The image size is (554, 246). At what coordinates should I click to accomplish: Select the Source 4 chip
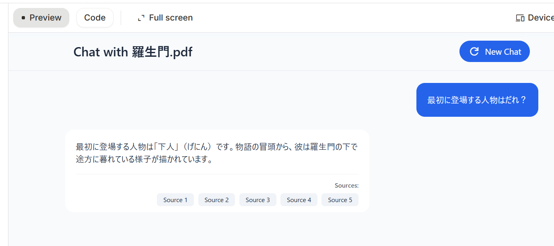click(299, 200)
